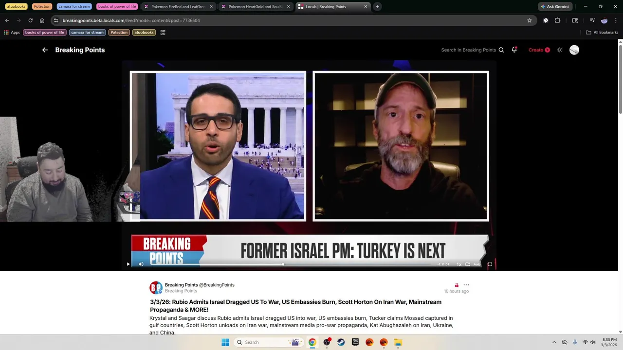Open 'Potection' bookmark group in bookmarks bar
The height and width of the screenshot is (350, 623).
pyautogui.click(x=119, y=33)
